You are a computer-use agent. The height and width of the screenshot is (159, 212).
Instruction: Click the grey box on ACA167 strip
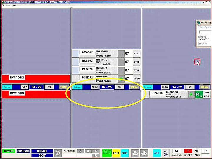[x=121, y=54]
